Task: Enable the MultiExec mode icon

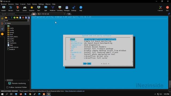Action: (x=53, y=9)
